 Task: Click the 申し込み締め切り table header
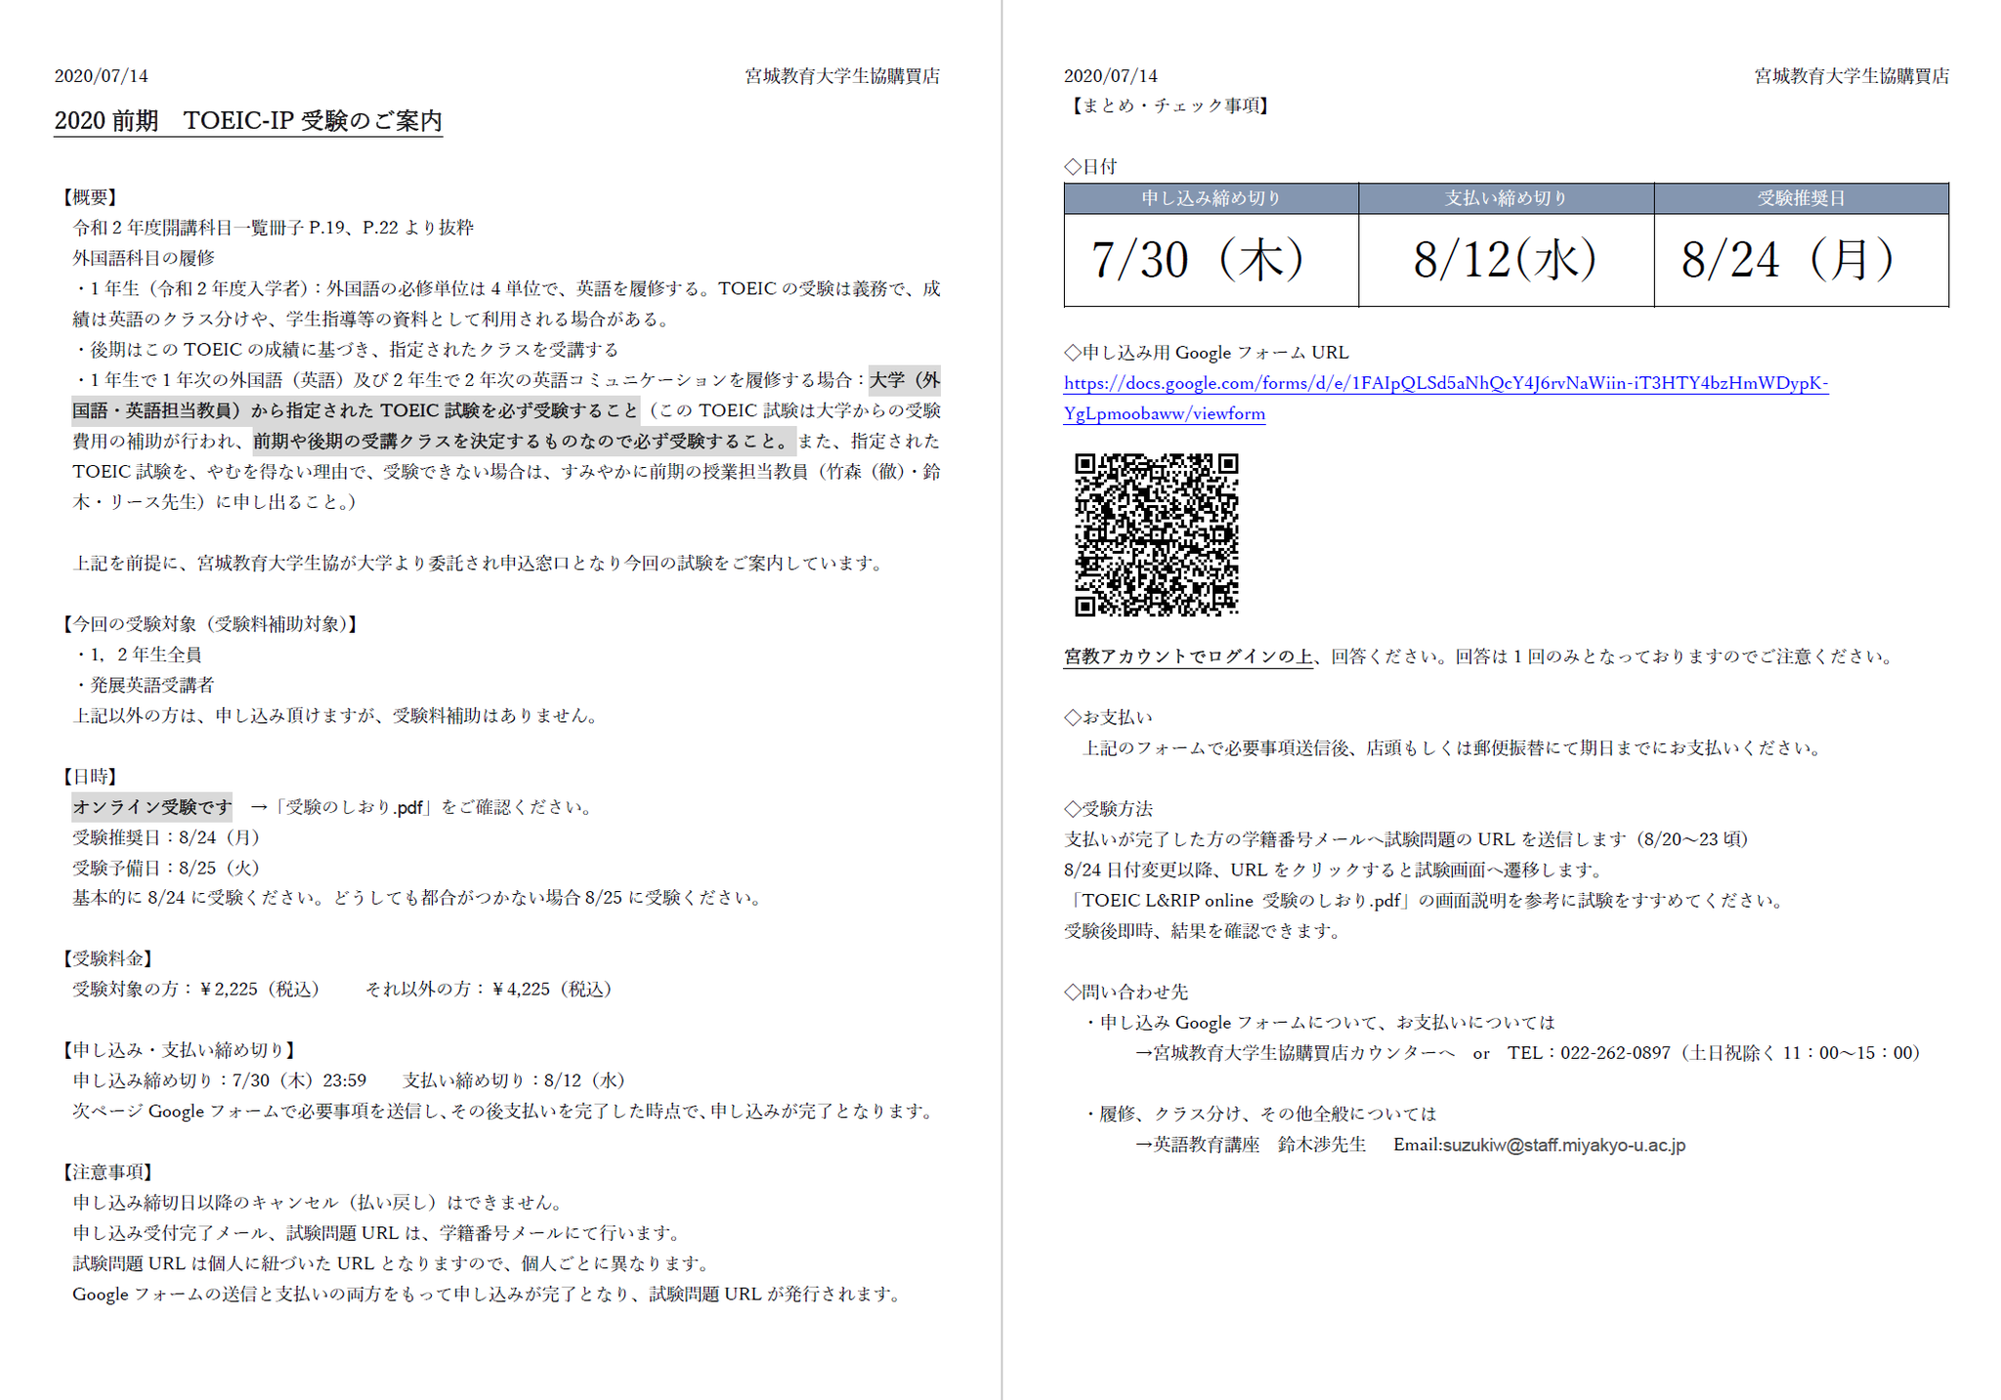1211,198
